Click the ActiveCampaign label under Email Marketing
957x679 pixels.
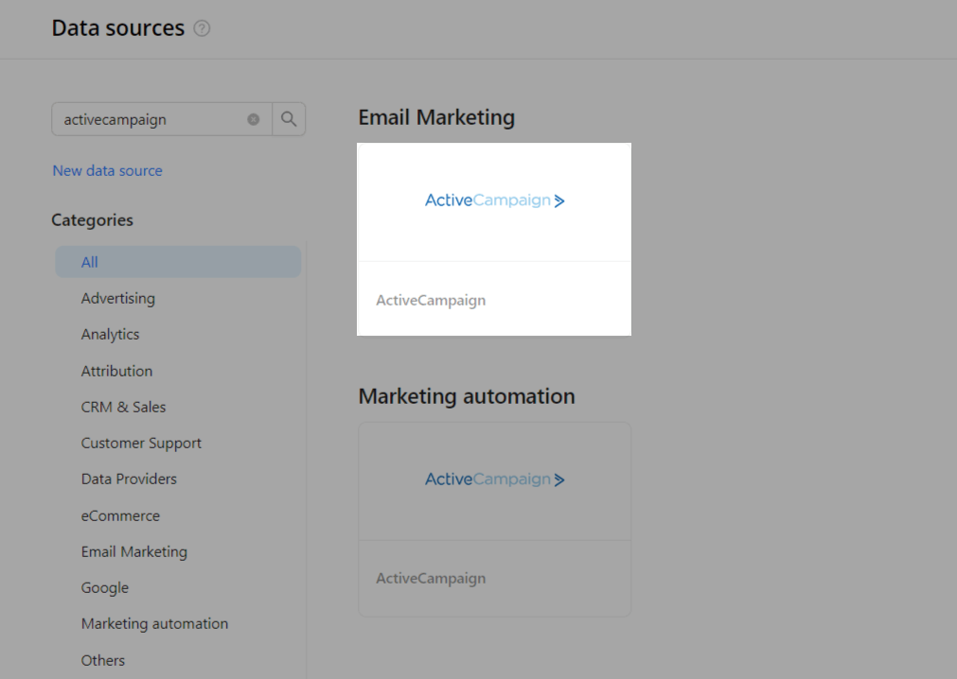pos(431,300)
